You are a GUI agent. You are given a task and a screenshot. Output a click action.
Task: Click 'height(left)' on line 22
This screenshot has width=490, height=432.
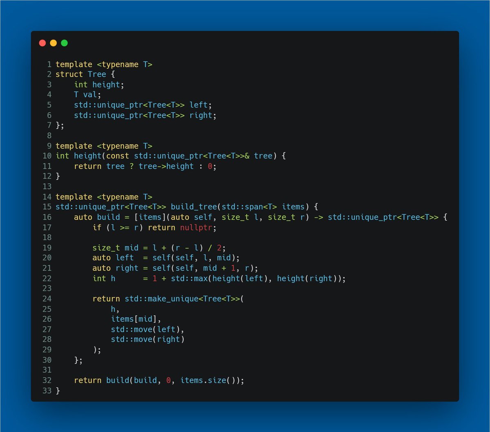pos(240,278)
